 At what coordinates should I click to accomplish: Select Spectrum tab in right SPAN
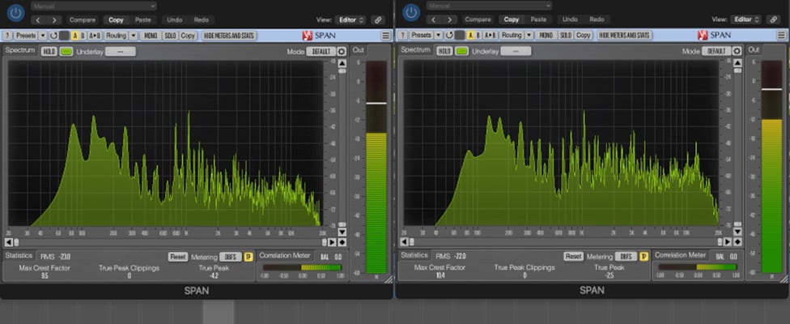coord(416,50)
